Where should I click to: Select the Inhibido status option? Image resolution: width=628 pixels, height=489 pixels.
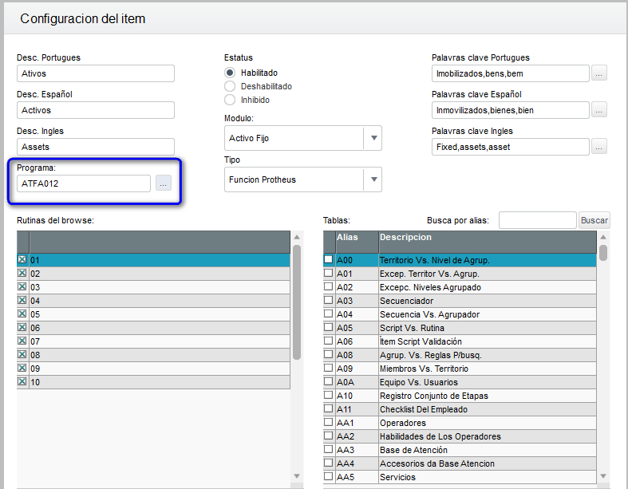230,101
